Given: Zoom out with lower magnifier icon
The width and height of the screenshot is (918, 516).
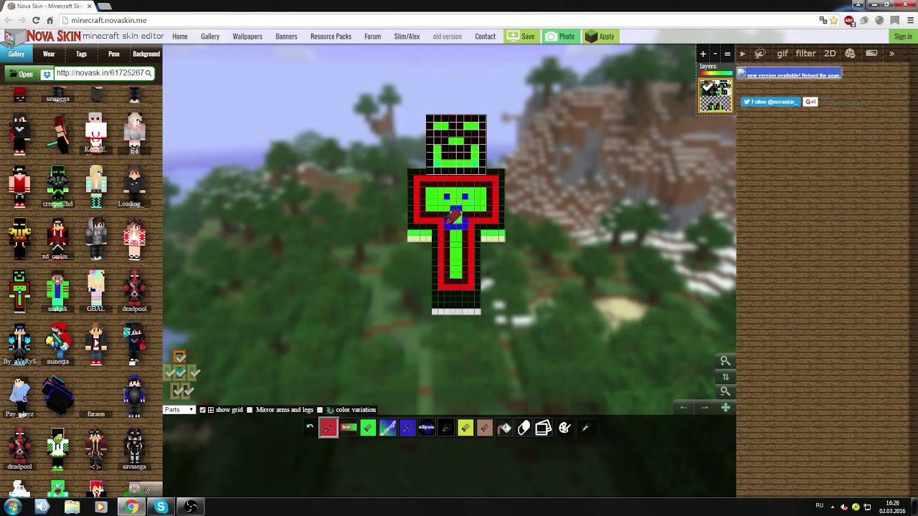Looking at the screenshot, I should [x=725, y=391].
